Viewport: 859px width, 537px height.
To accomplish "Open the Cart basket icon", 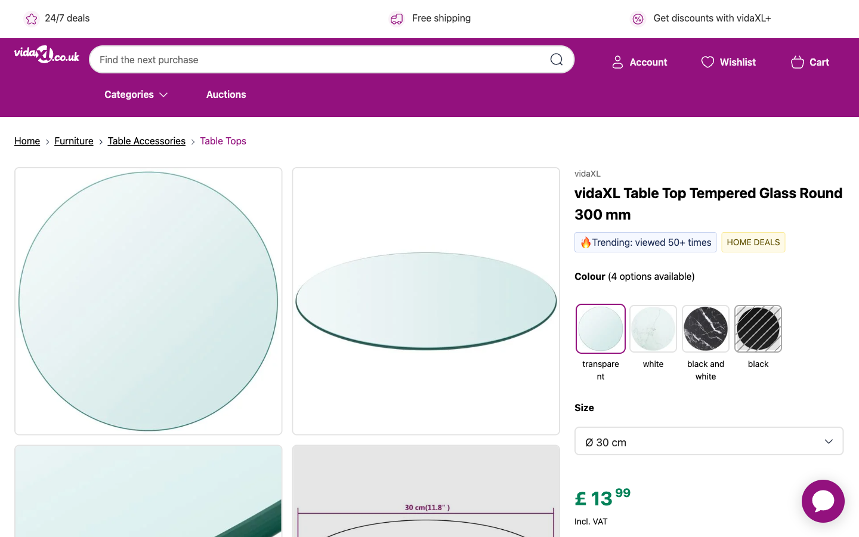I will [797, 62].
